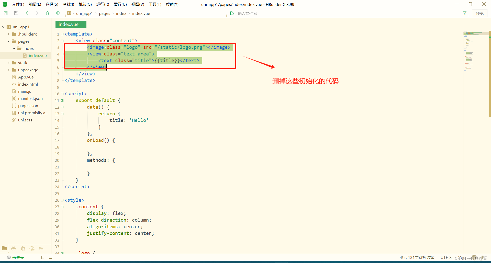Fold the template block at line 1
The height and width of the screenshot is (263, 491).
62,34
